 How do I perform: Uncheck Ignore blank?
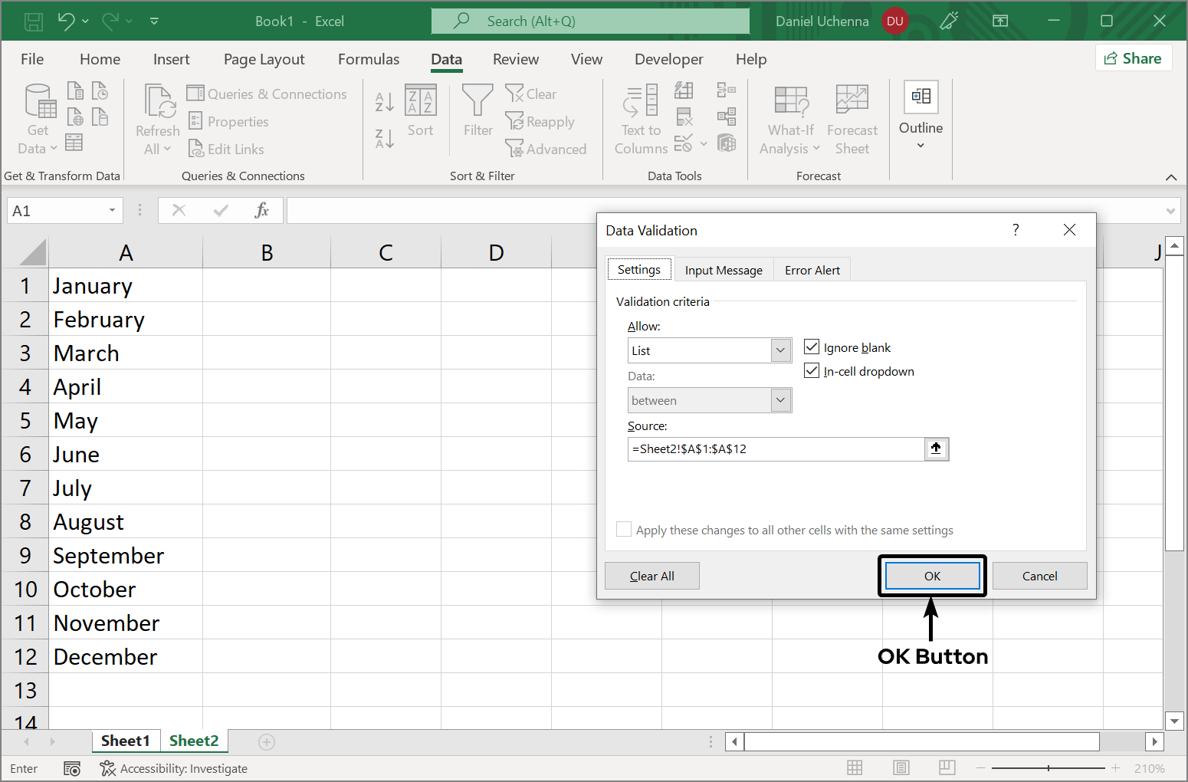point(811,347)
